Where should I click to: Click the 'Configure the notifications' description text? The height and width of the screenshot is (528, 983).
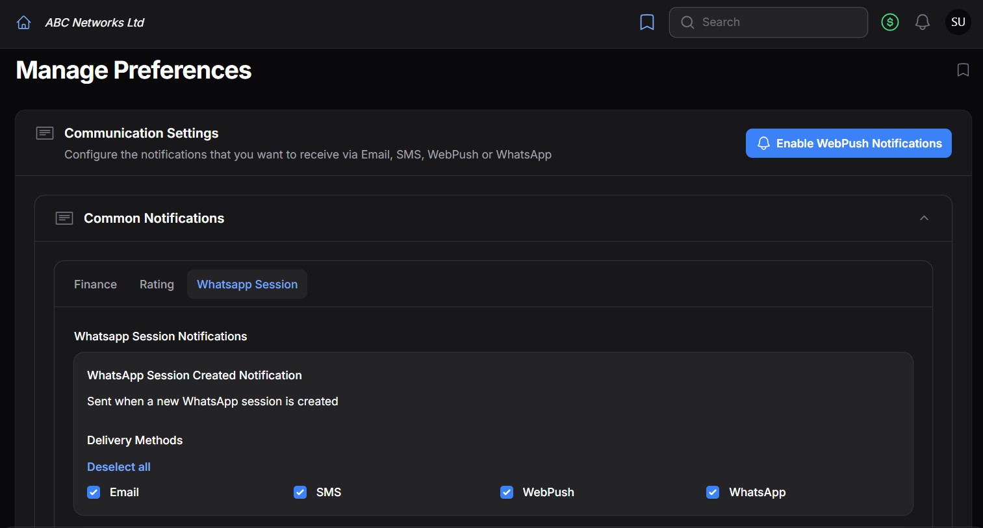pyautogui.click(x=308, y=155)
